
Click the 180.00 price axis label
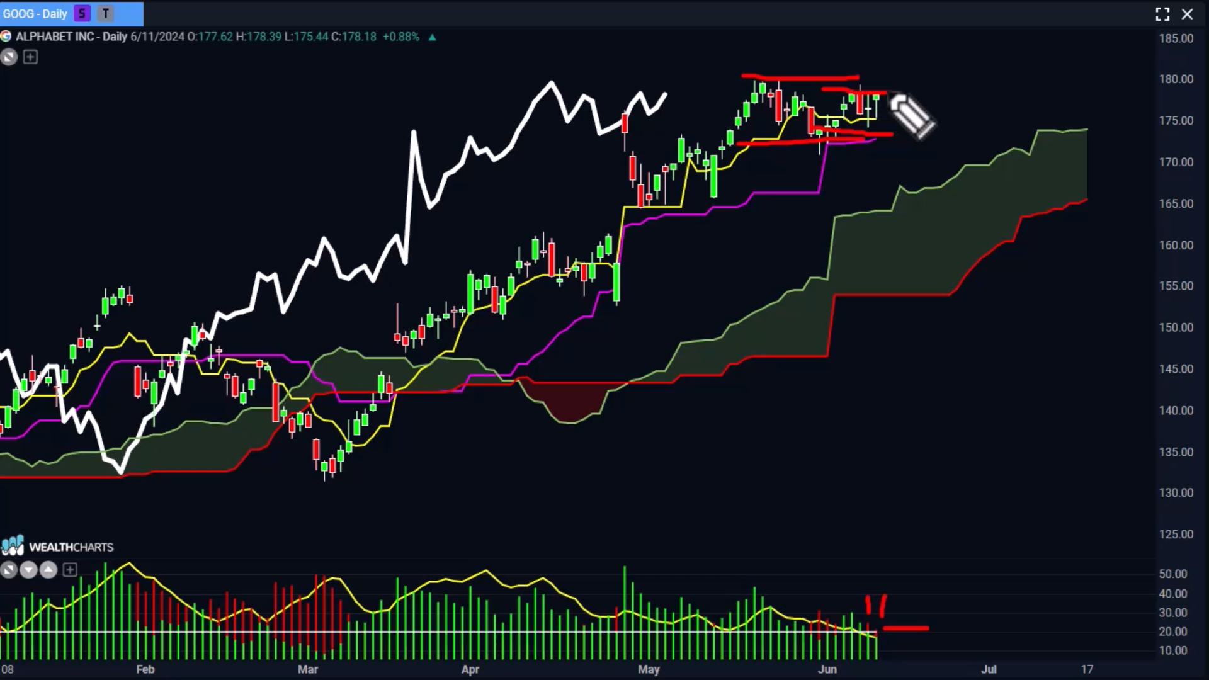pos(1176,79)
